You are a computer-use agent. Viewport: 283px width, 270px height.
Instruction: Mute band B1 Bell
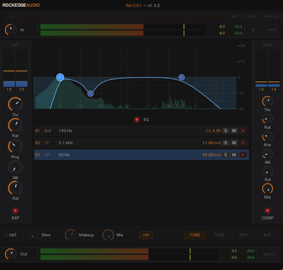tap(234, 131)
